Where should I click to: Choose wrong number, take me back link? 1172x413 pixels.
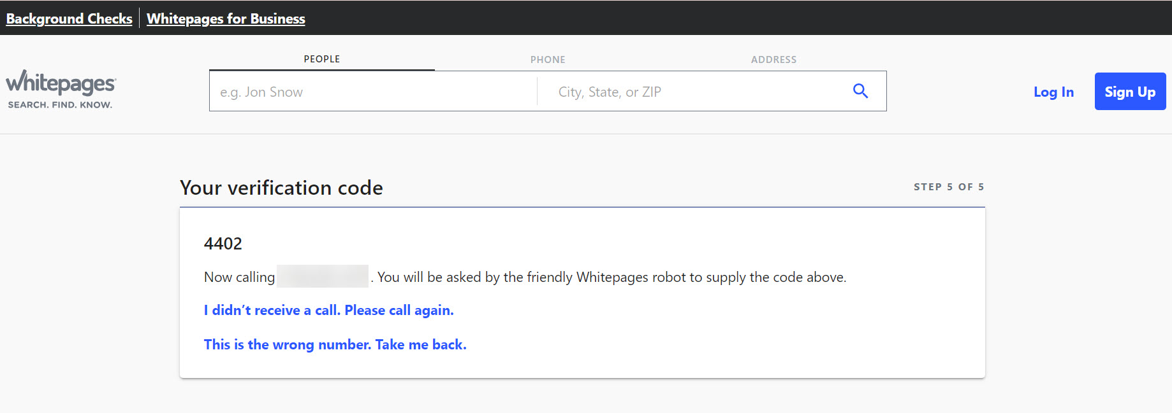pos(335,345)
